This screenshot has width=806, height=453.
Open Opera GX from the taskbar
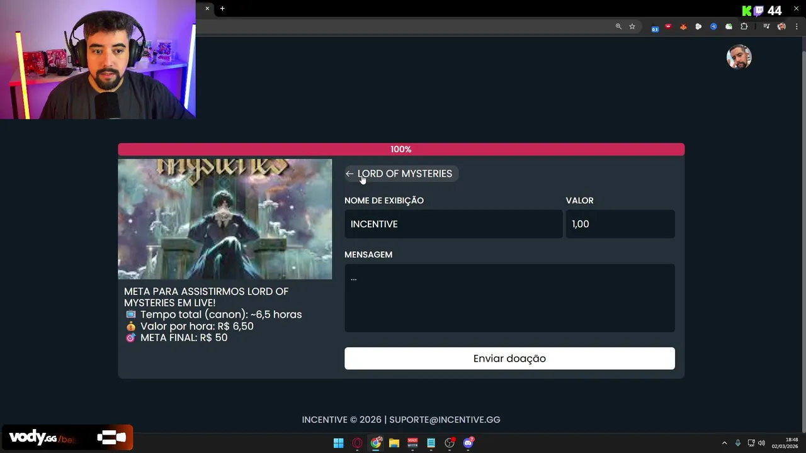click(x=357, y=443)
